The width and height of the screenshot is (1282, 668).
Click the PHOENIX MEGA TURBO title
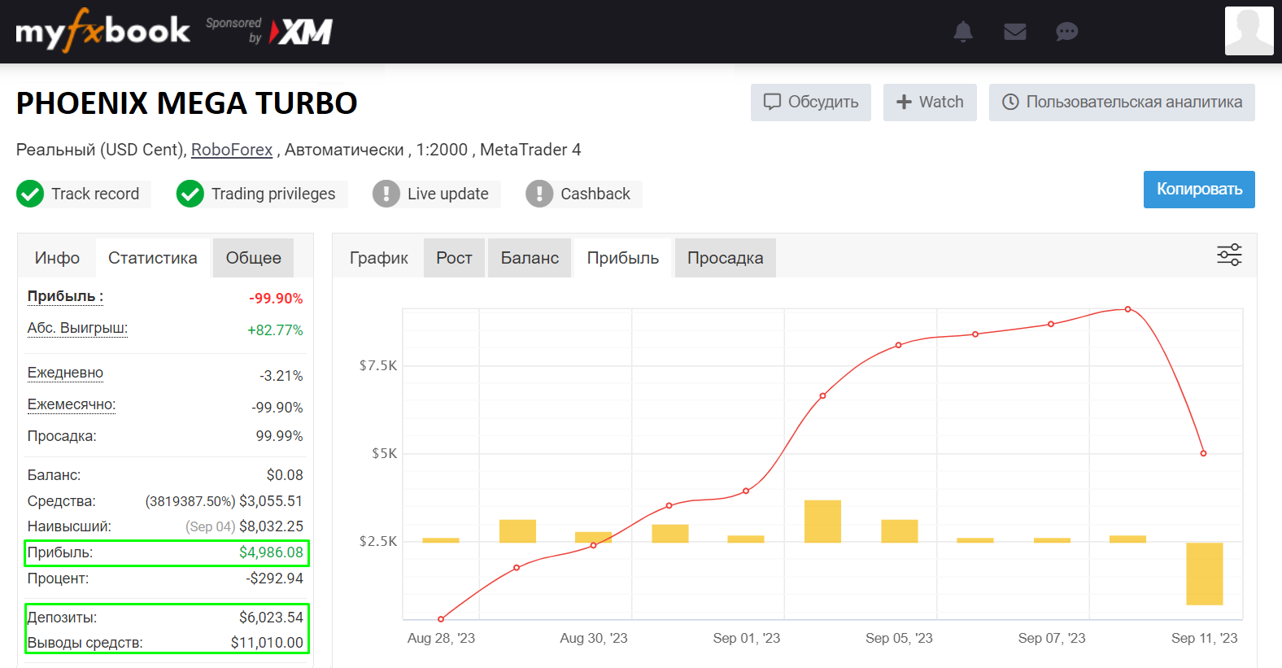coord(187,103)
